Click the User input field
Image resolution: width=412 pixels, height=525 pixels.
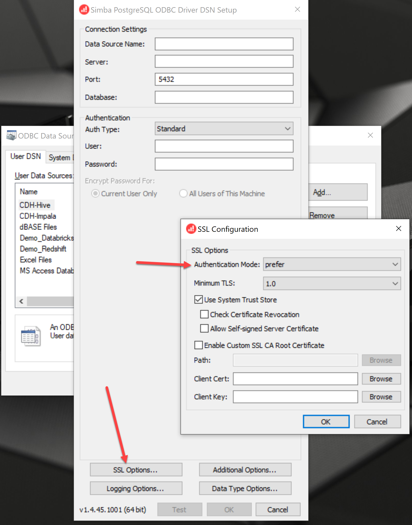tap(224, 146)
